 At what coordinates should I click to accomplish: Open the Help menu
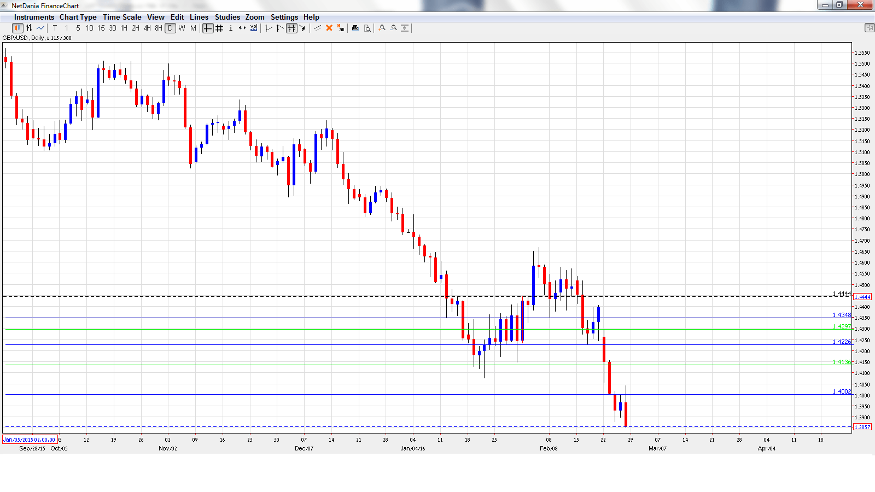(x=311, y=17)
